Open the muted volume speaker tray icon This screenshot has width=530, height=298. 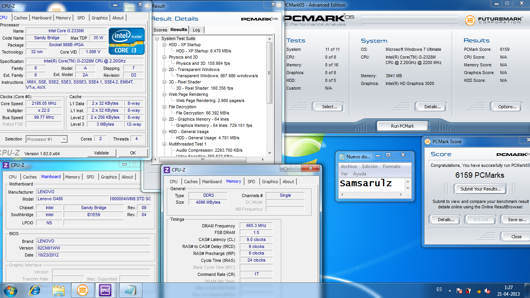click(487, 290)
